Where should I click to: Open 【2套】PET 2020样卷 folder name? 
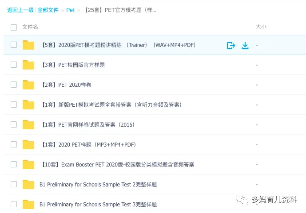[66, 85]
